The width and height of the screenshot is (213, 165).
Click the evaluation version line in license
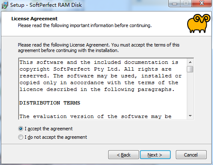point(96,116)
